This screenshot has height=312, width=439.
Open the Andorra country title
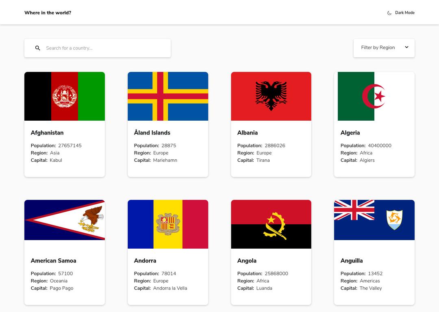point(145,261)
